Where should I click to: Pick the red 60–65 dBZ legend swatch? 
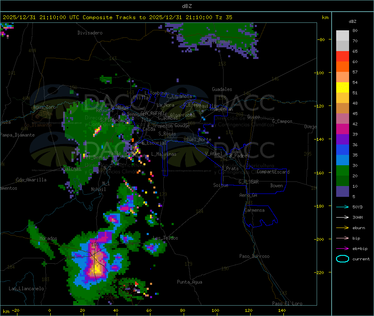342,56
